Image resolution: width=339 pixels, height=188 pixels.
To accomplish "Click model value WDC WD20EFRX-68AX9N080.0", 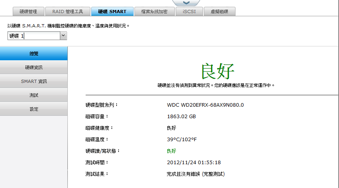I will coord(205,105).
